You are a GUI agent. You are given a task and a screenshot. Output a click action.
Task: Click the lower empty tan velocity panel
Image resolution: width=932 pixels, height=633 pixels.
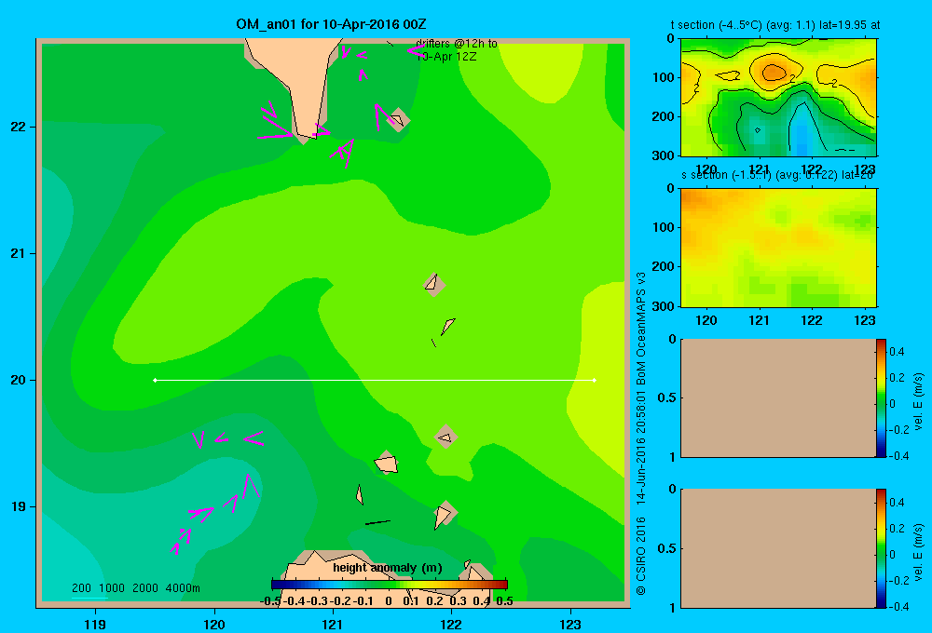click(777, 548)
